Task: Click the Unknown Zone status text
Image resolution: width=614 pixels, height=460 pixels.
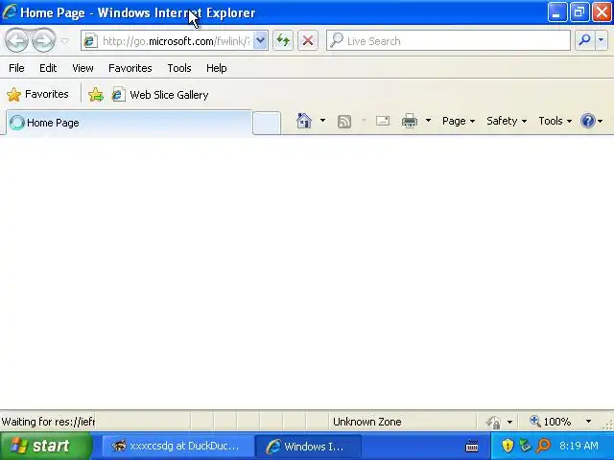Action: tap(366, 422)
